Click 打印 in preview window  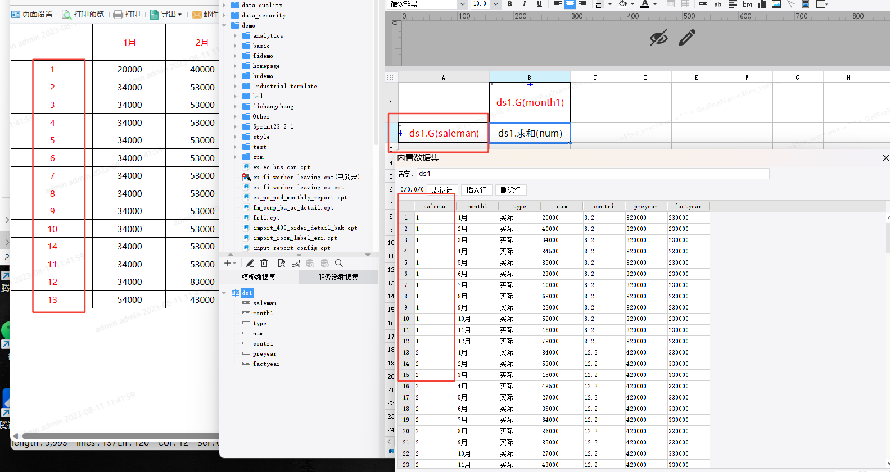(x=127, y=14)
